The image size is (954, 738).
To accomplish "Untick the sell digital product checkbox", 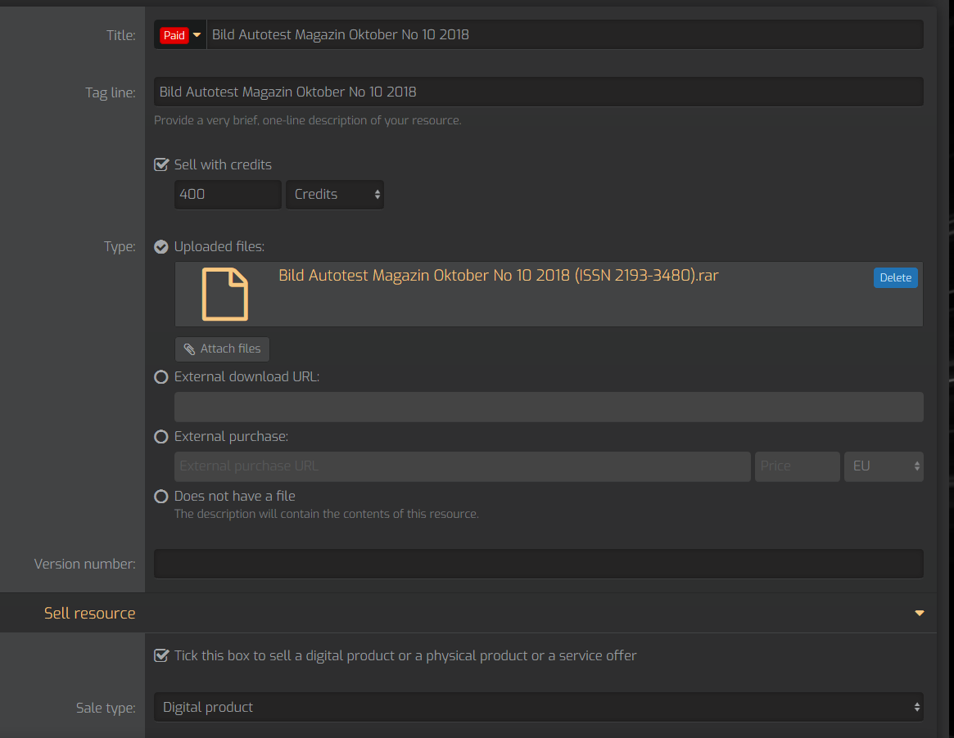I will pos(161,655).
